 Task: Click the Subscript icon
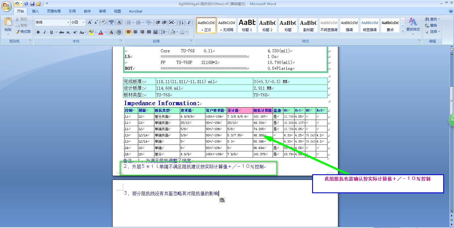68,32
